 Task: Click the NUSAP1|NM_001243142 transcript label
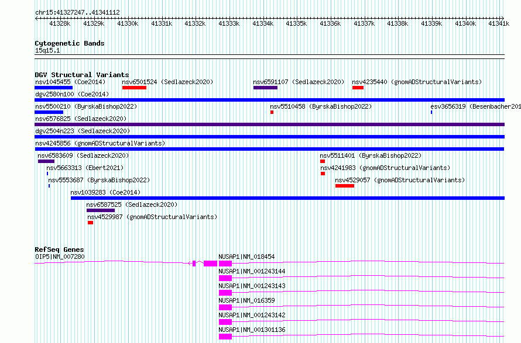252,315
